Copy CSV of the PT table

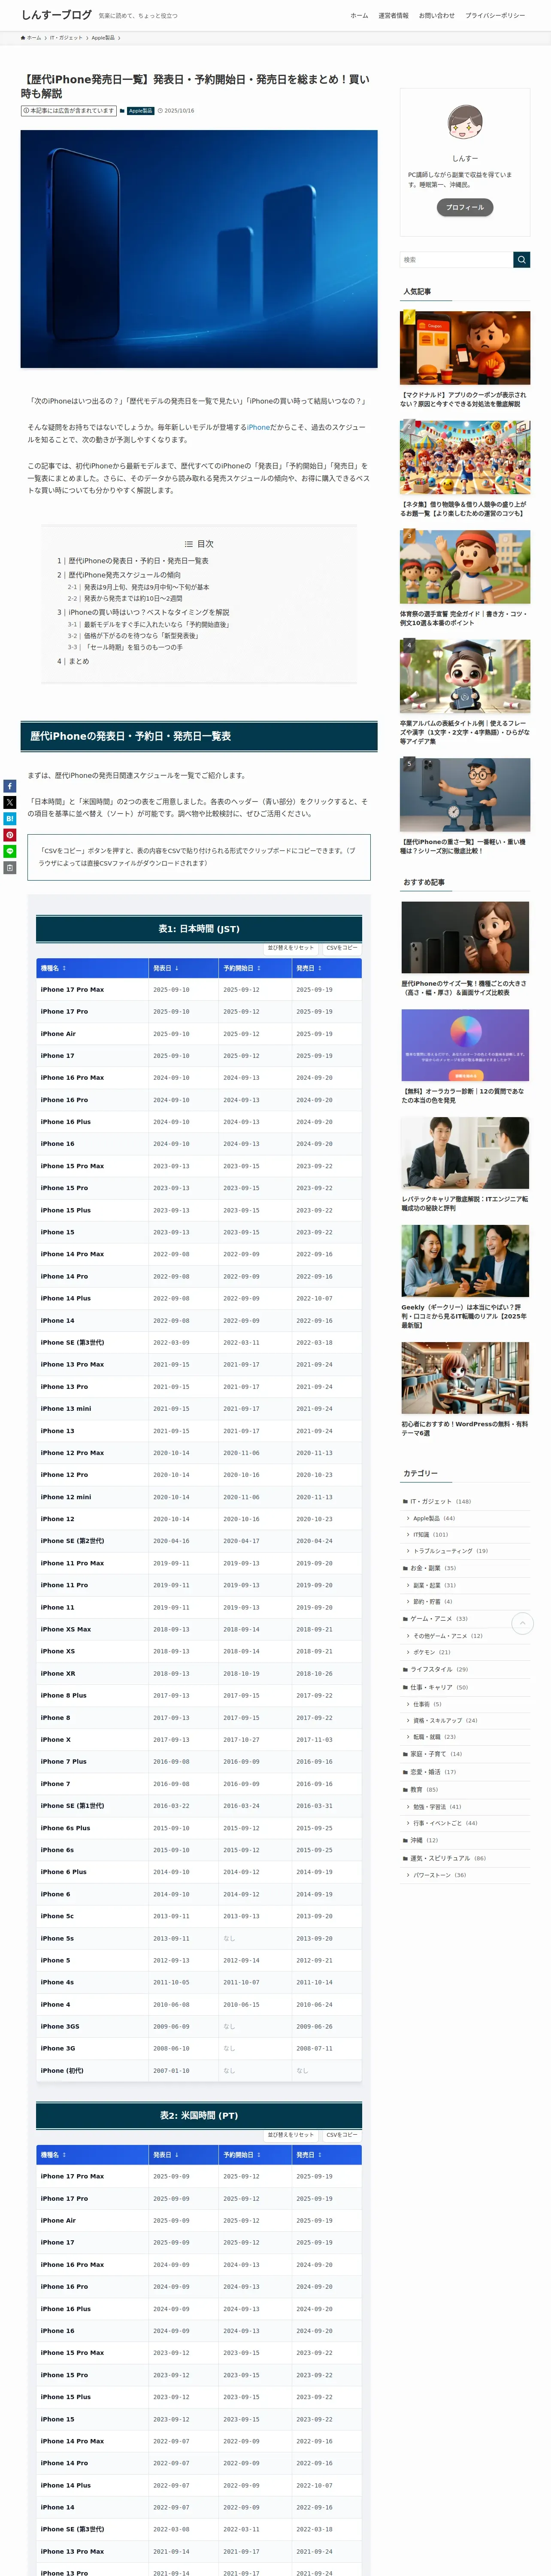click(342, 2135)
